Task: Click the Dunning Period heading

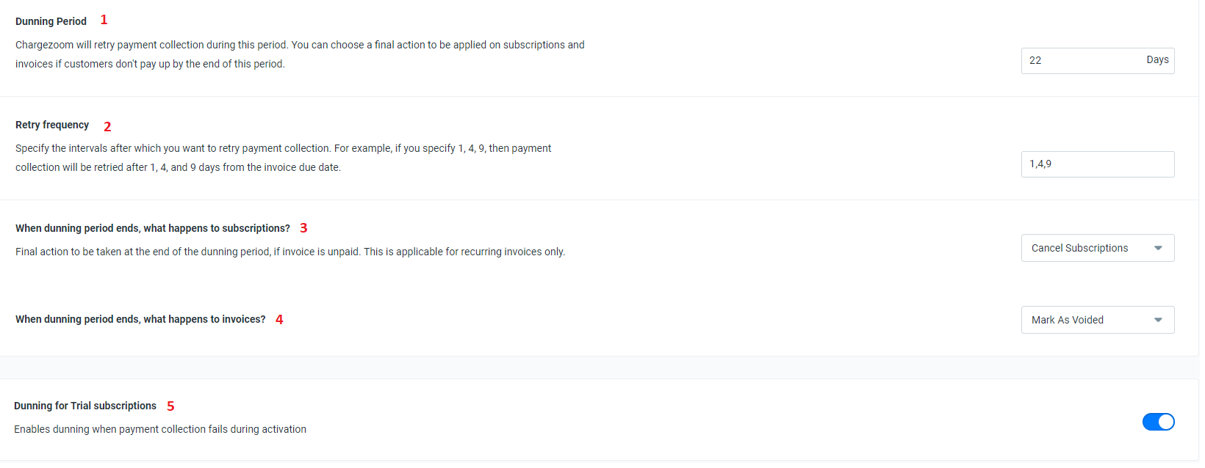Action: click(x=51, y=21)
